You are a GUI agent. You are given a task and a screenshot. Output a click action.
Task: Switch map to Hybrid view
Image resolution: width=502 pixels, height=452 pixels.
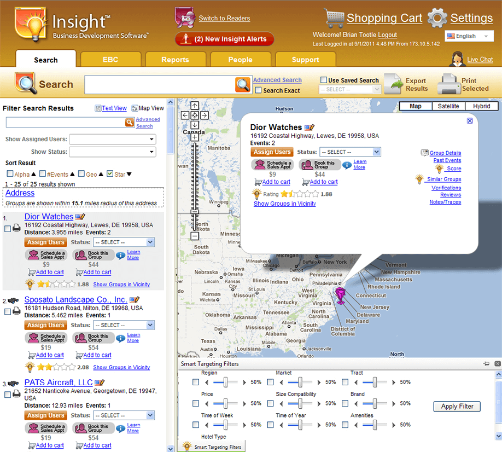482,106
